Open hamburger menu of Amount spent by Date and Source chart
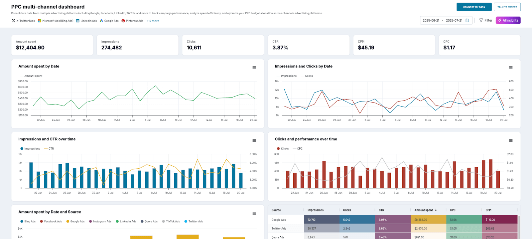The width and height of the screenshot is (532, 239). (x=254, y=213)
